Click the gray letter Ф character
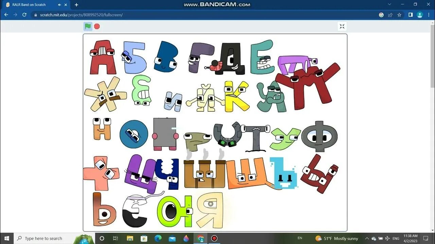 pyautogui.click(x=319, y=136)
